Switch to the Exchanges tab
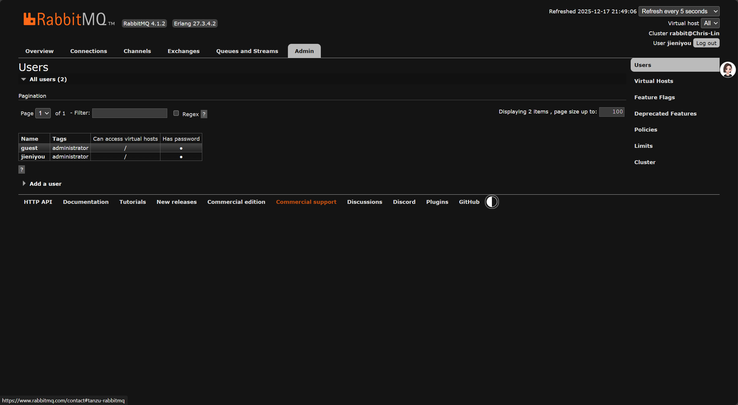This screenshot has width=738, height=405. (x=184, y=51)
